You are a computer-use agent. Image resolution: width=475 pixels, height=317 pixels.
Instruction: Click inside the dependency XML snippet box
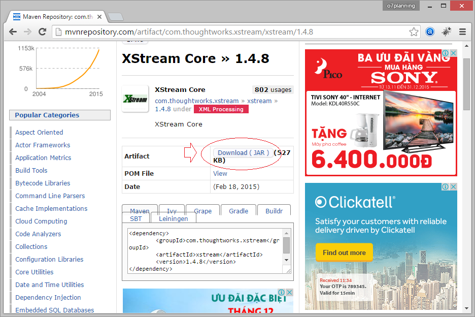[x=205, y=251]
